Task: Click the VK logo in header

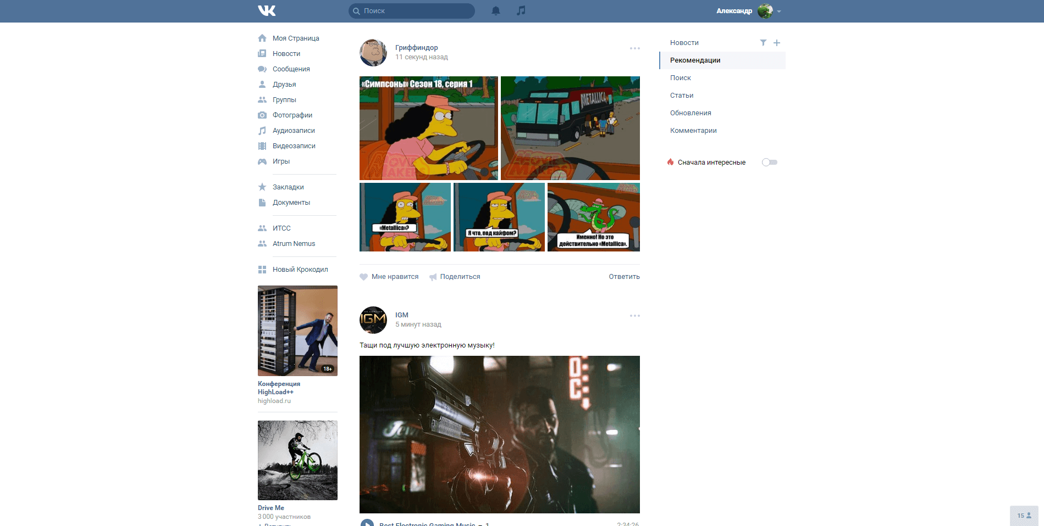Action: pyautogui.click(x=267, y=10)
